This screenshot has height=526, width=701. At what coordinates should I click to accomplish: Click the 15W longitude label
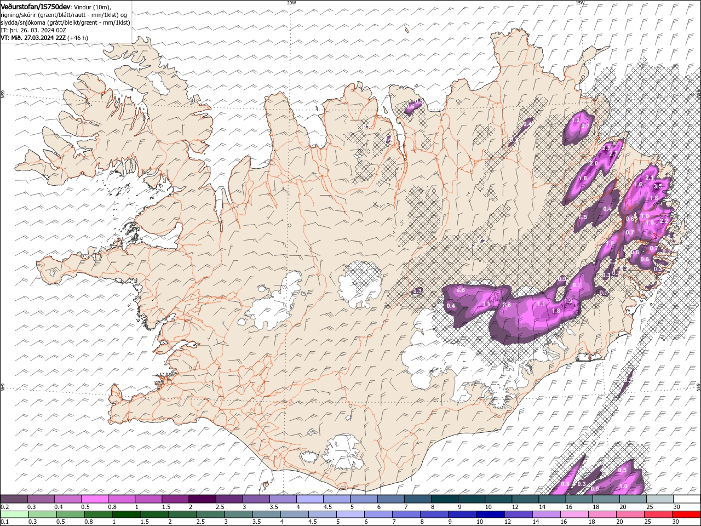[x=580, y=3]
